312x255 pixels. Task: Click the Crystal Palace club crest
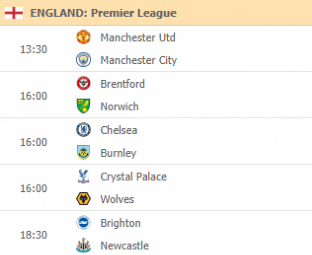coord(84,176)
